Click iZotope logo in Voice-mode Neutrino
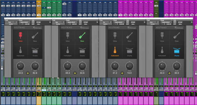The width and height of the screenshot is (197, 105). pyautogui.click(x=37, y=28)
